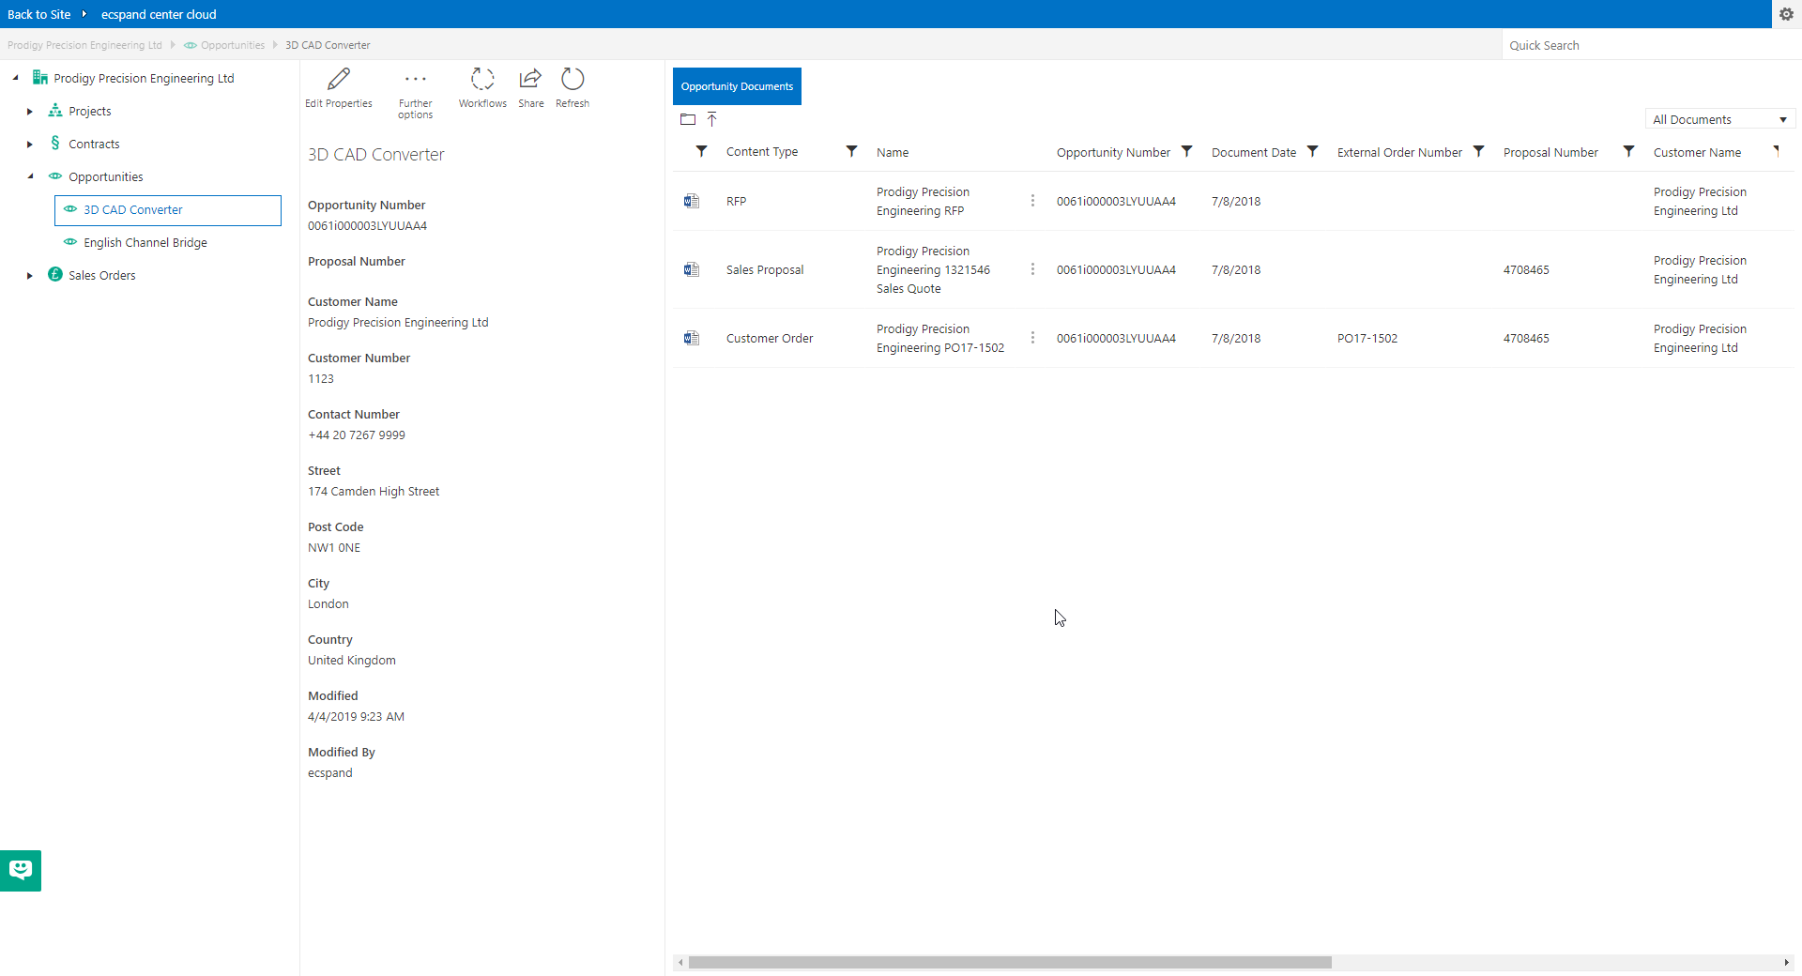Toggle filter on Proposal Number column
Viewport: 1802px width, 976px height.
1629,151
